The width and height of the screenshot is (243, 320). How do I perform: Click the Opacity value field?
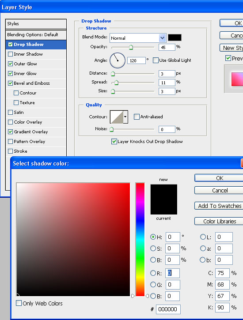167,47
